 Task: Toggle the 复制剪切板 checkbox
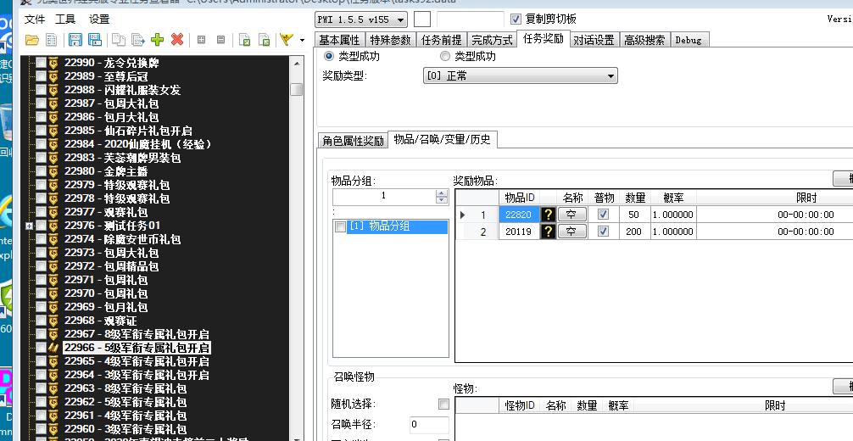coord(516,20)
